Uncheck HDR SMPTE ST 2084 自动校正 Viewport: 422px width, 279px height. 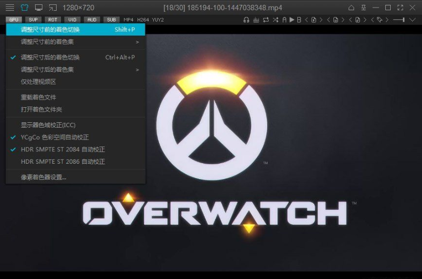click(x=63, y=149)
